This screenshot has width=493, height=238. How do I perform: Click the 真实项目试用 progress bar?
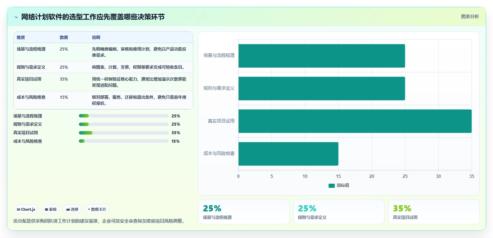124,133
